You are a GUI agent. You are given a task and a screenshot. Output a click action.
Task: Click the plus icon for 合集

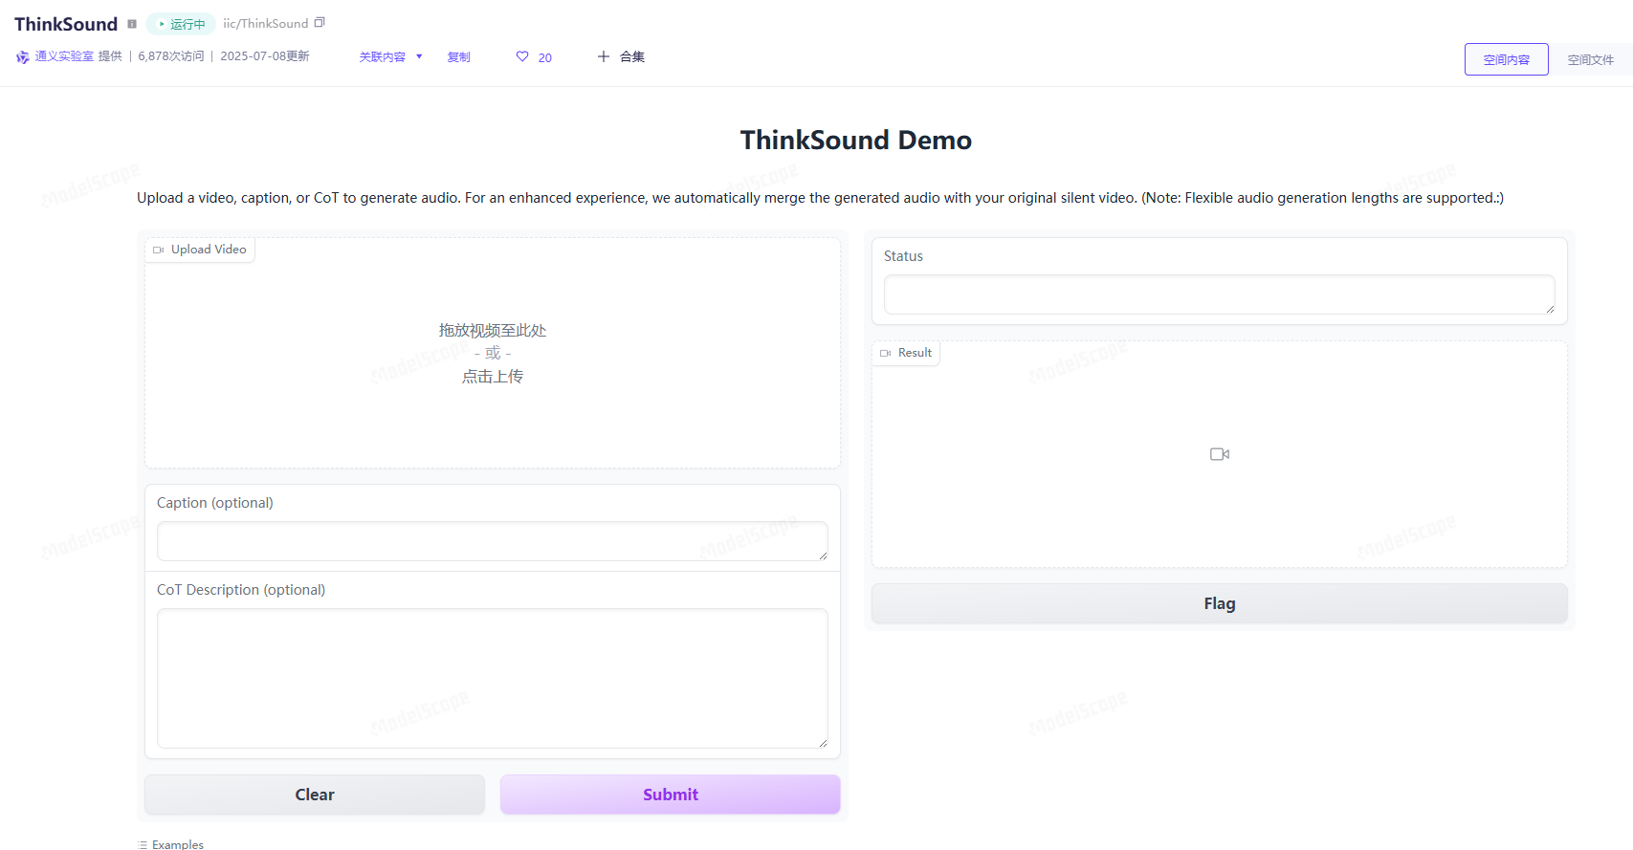click(604, 56)
